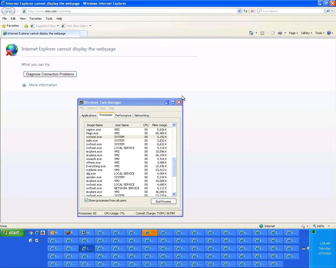Click the red X Stop icon

pos(252,11)
